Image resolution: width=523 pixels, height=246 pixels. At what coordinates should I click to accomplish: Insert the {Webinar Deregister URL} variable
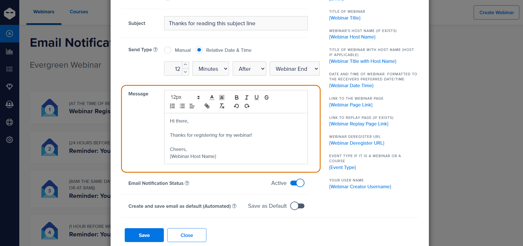(x=357, y=143)
